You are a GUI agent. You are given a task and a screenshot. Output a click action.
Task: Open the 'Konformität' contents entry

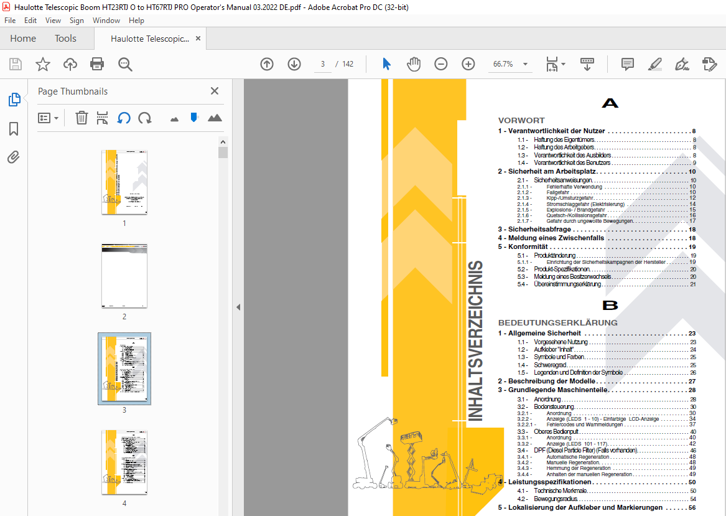(x=597, y=247)
